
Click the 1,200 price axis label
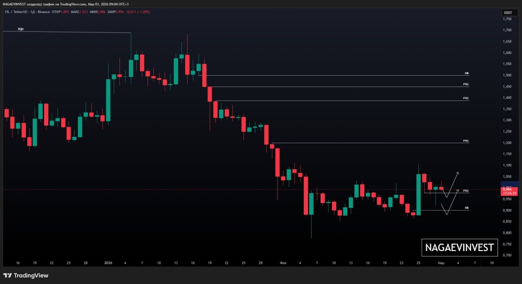507,143
